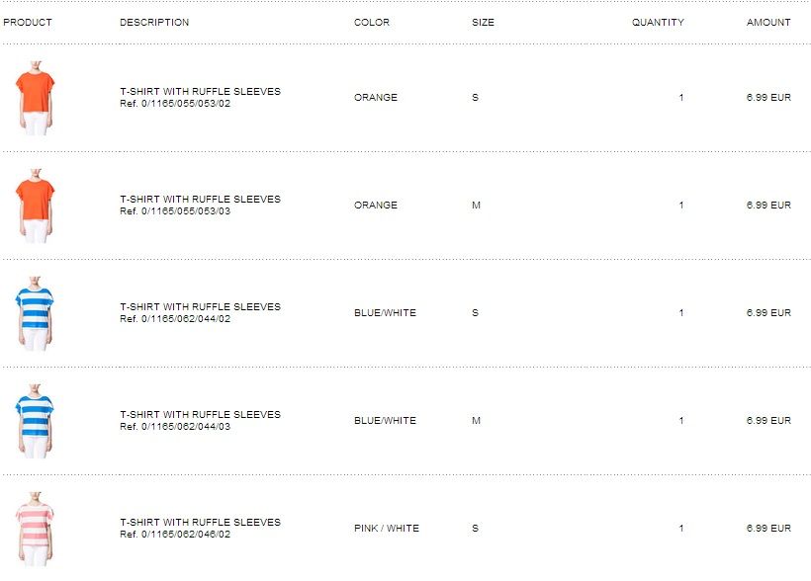Open the blue/white striped shirt thumbnail, size M

(35, 420)
